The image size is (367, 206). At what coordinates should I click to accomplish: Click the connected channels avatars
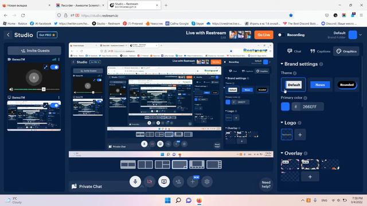[240, 35]
